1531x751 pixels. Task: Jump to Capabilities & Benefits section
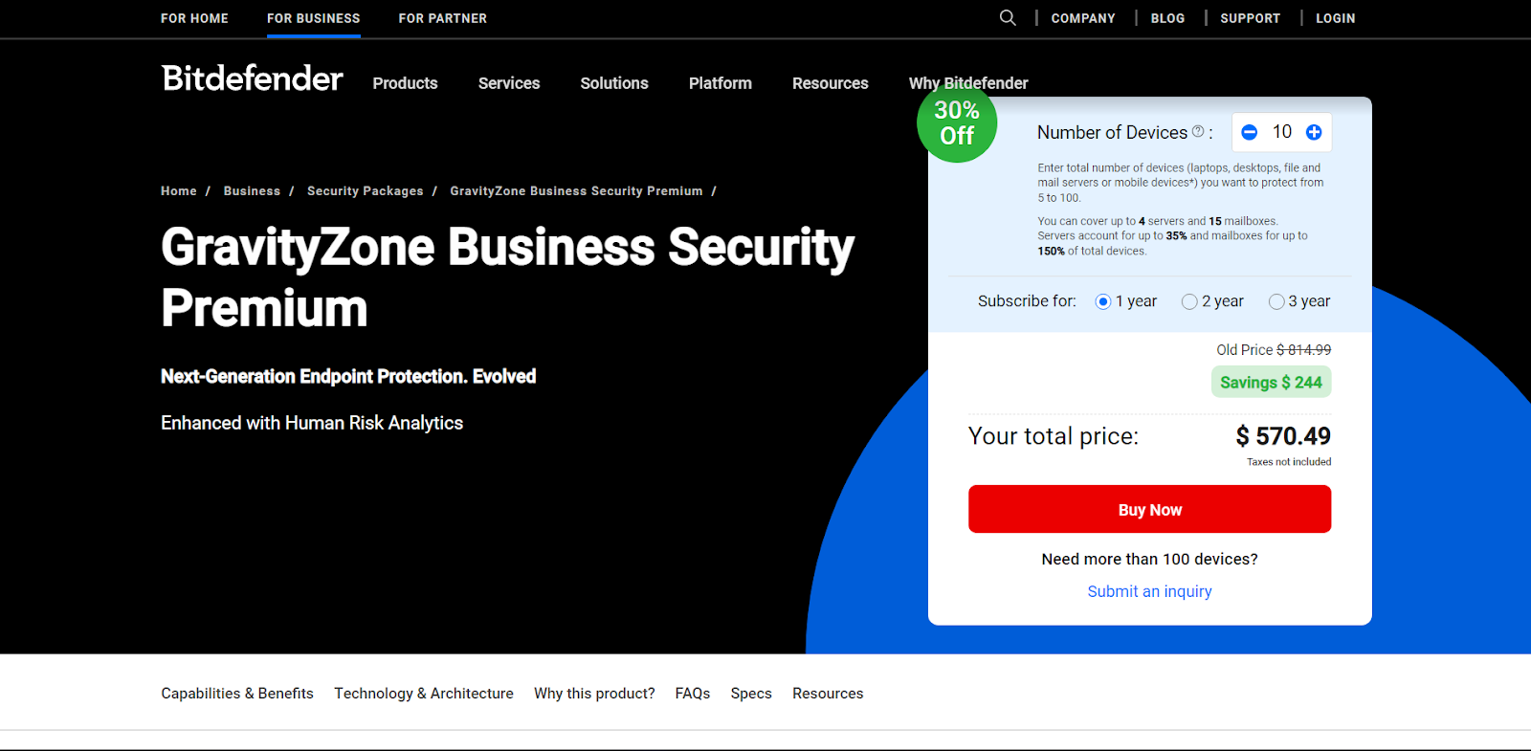pos(237,694)
